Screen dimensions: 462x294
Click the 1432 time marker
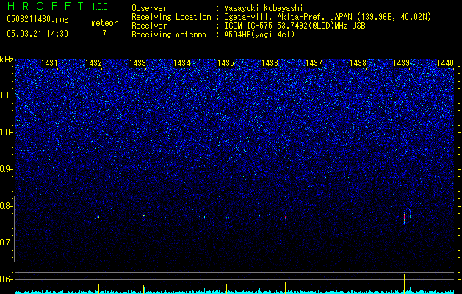(x=94, y=63)
